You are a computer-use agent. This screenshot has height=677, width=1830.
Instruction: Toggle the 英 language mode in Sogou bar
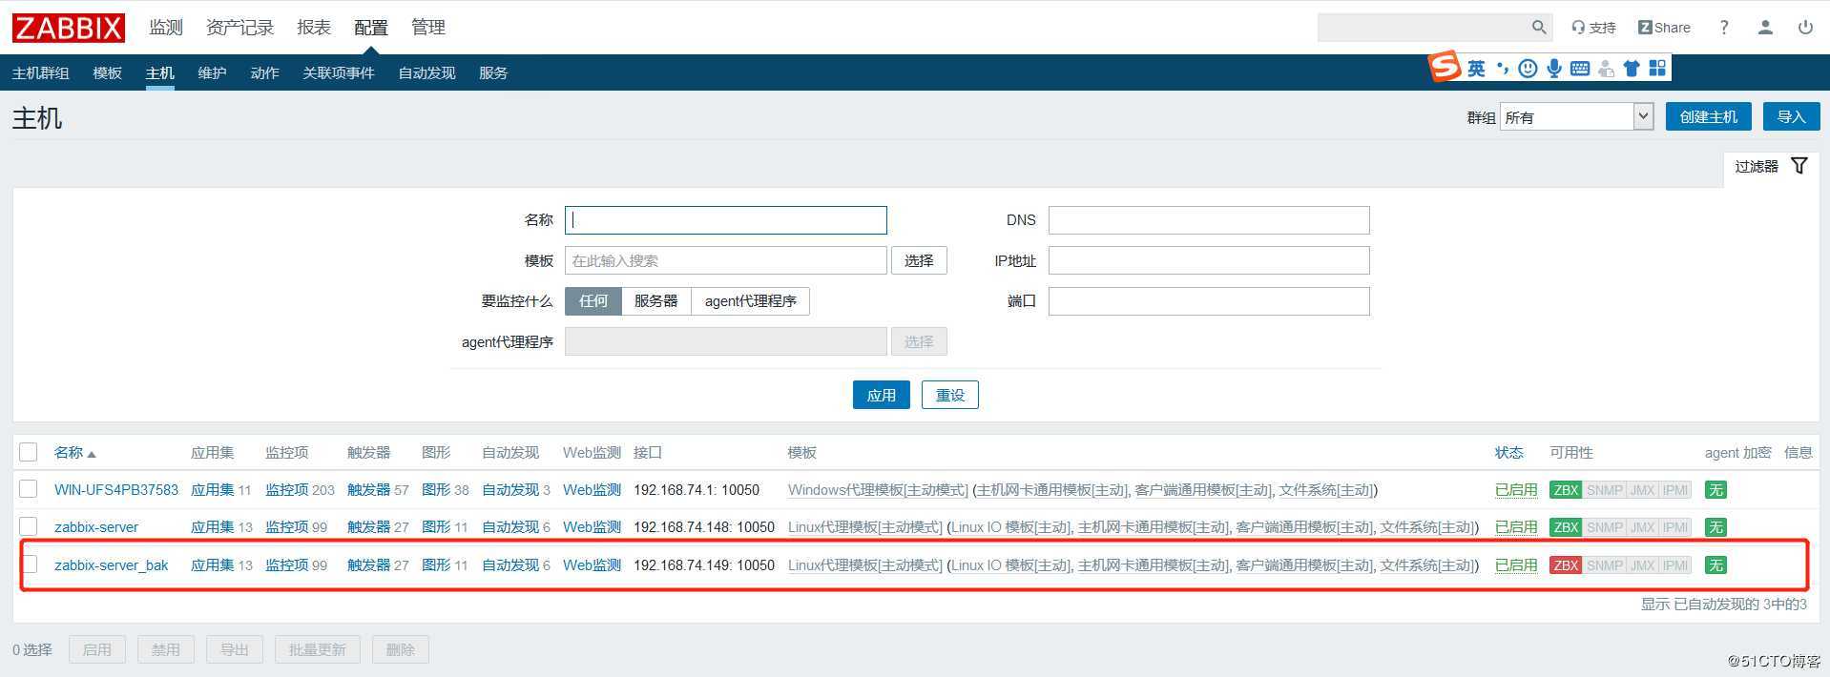click(1476, 69)
